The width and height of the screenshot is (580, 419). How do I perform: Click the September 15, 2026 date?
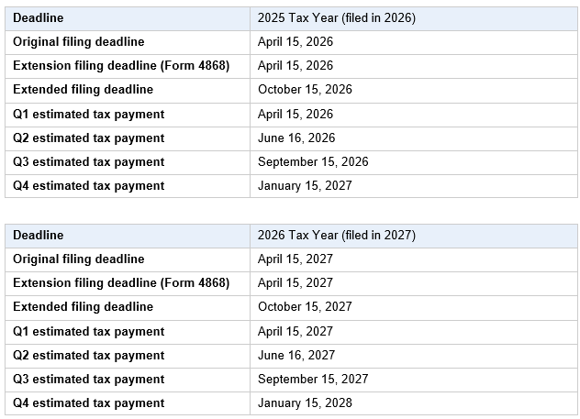tap(313, 162)
